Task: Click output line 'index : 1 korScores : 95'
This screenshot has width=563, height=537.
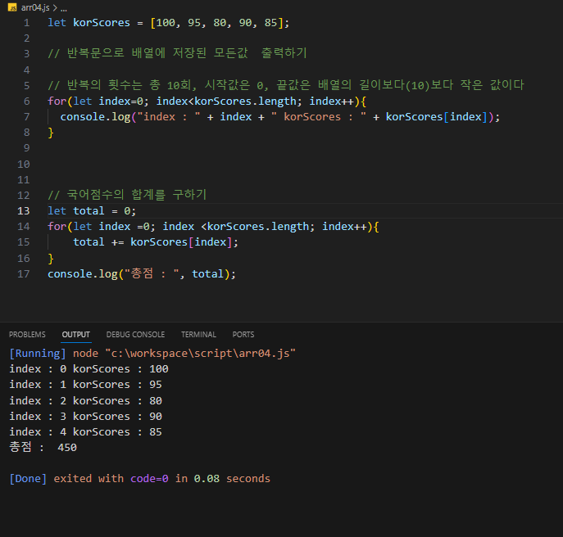Action: [85, 385]
